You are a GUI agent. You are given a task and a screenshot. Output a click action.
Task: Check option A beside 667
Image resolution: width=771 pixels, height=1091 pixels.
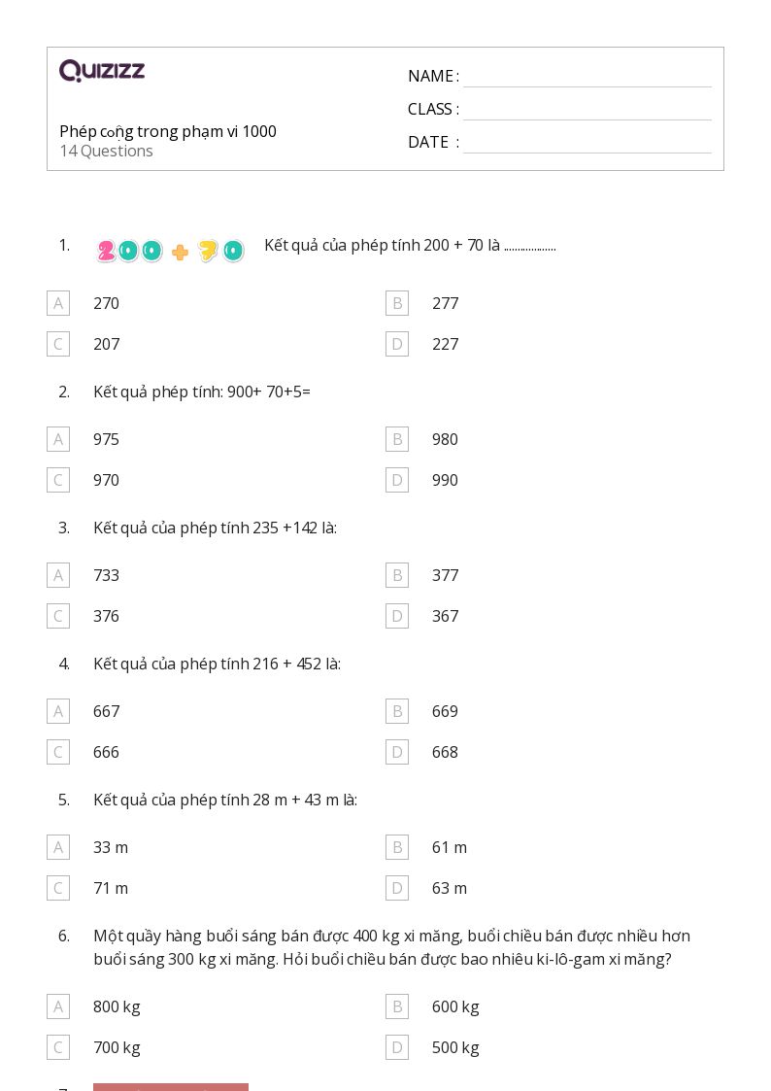[58, 711]
